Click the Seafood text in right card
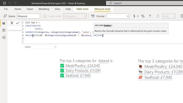Viewport: 183px width, 103px height. [158, 78]
